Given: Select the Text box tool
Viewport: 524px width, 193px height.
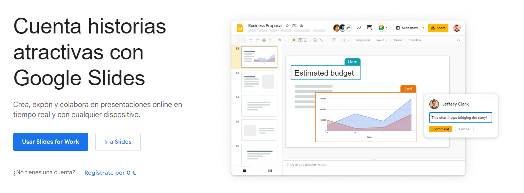Looking at the screenshot, I should click(x=300, y=40).
